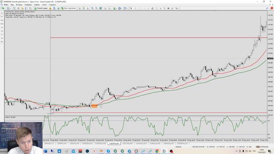Open the Вставка menu
The width and height of the screenshot is (274, 154).
pyautogui.click(x=19, y=5)
